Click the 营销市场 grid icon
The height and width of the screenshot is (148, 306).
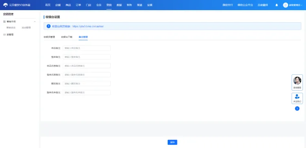[4, 22]
